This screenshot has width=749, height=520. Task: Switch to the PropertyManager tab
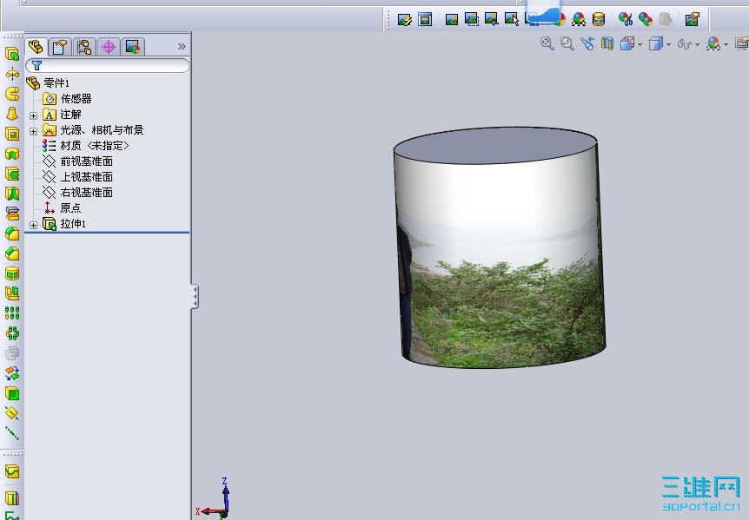click(60, 47)
